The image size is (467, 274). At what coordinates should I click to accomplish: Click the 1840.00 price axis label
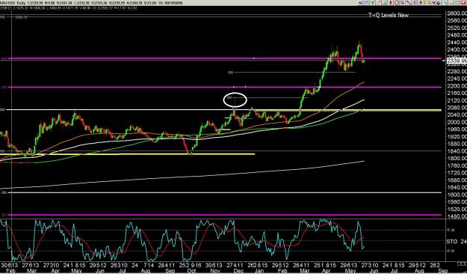457,151
